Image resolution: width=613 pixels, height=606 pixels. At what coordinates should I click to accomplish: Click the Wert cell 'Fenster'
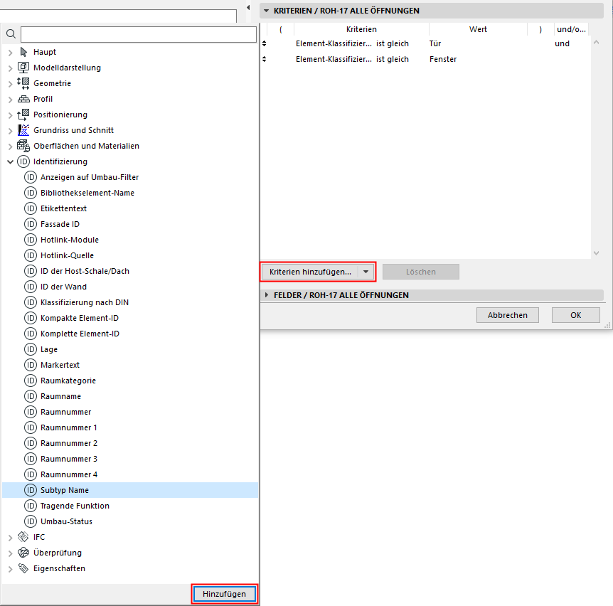pyautogui.click(x=443, y=59)
